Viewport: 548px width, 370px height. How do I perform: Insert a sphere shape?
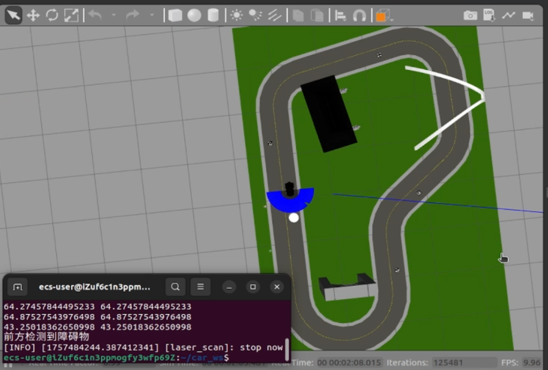(195, 15)
